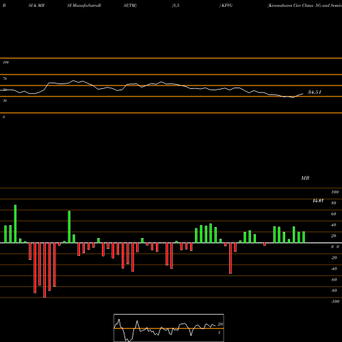Click the 'MR' title above the histogram
Image resolution: width=342 pixels, height=342 pixels.
point(305,178)
